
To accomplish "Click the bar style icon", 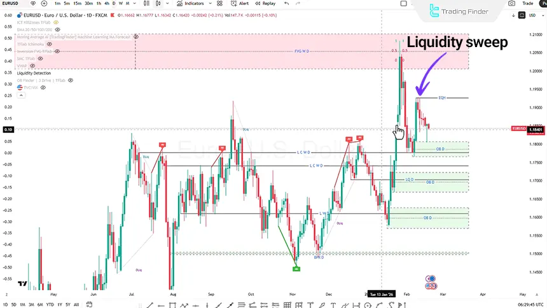I will (147, 3).
